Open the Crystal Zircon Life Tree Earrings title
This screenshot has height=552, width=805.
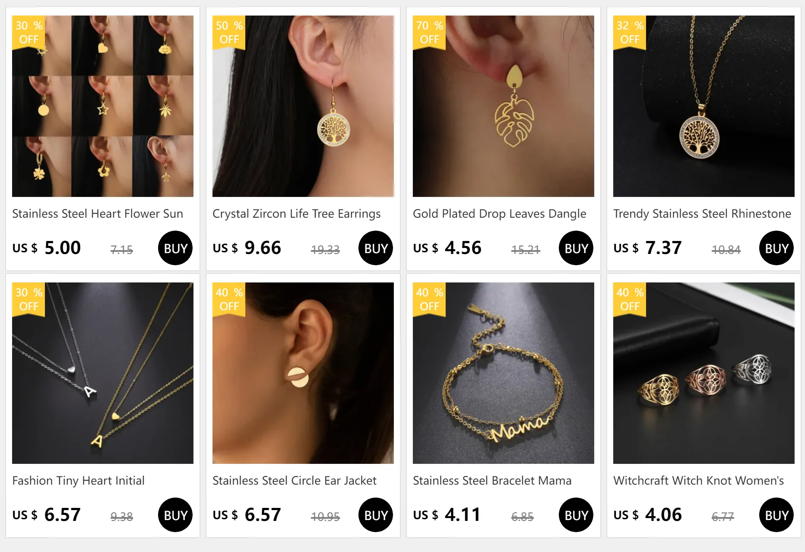click(297, 214)
